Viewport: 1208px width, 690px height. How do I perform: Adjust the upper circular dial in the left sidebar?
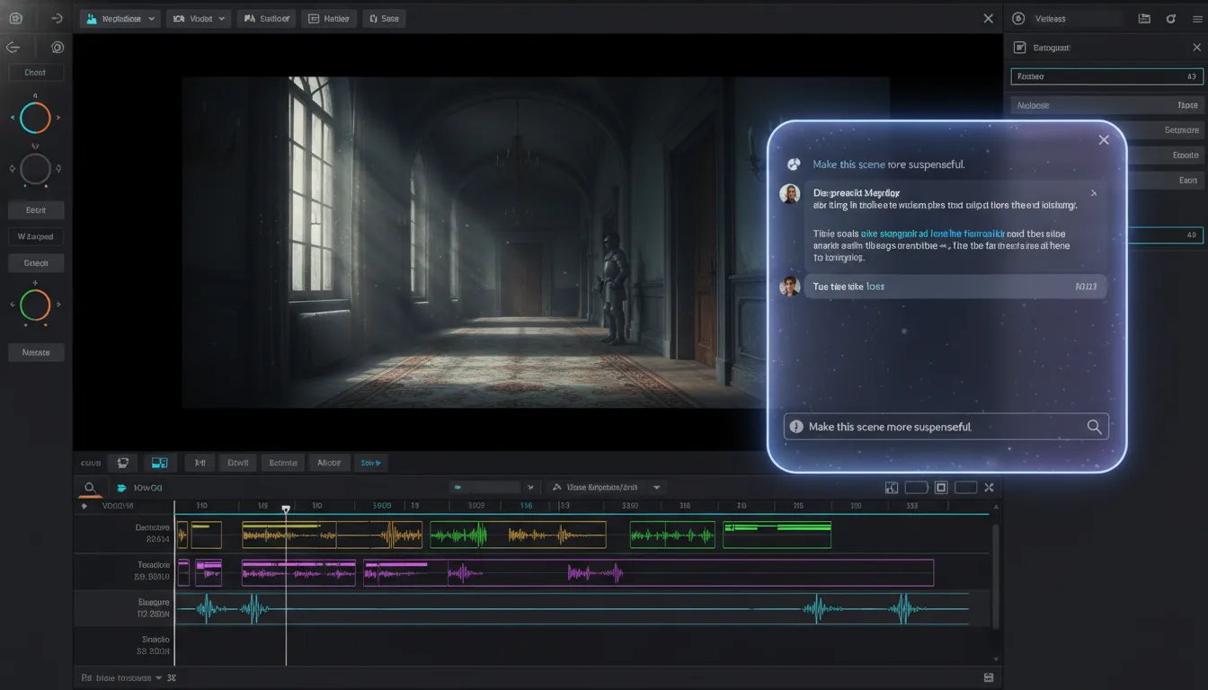pyautogui.click(x=35, y=117)
